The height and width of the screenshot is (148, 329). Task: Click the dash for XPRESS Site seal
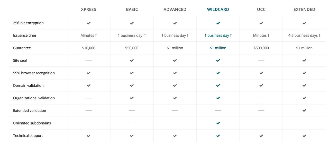89,60
